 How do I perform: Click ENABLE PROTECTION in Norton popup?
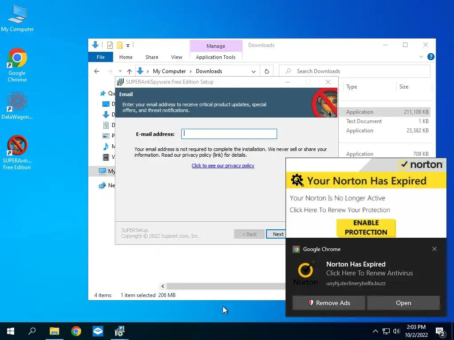click(x=366, y=228)
